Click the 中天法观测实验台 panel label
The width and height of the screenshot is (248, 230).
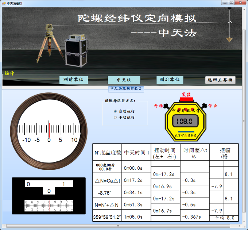click(x=126, y=88)
